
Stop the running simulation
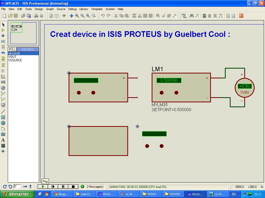[x=73, y=187]
